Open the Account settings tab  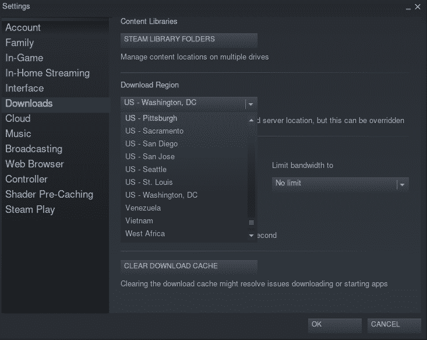pyautogui.click(x=23, y=27)
